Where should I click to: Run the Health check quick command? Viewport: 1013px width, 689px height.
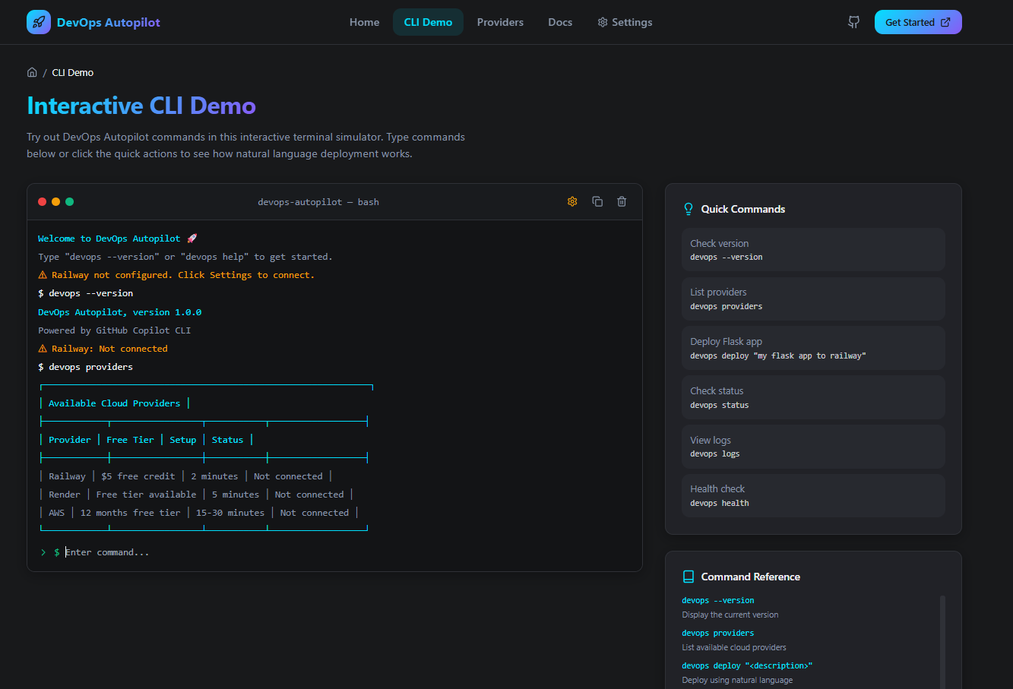coord(813,495)
